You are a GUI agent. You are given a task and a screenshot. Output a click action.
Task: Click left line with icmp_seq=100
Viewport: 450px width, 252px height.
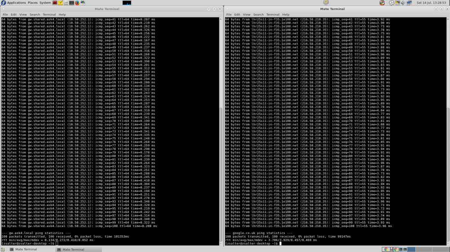pyautogui.click(x=79, y=226)
